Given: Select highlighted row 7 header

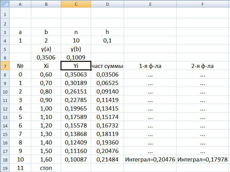Looking at the screenshot, I should coord(5,66).
